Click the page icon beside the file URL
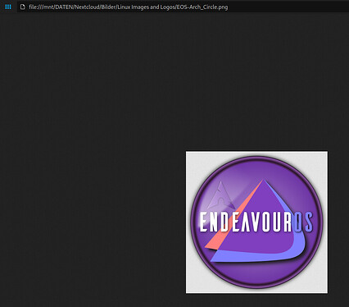The width and height of the screenshot is (349, 307). pos(23,7)
